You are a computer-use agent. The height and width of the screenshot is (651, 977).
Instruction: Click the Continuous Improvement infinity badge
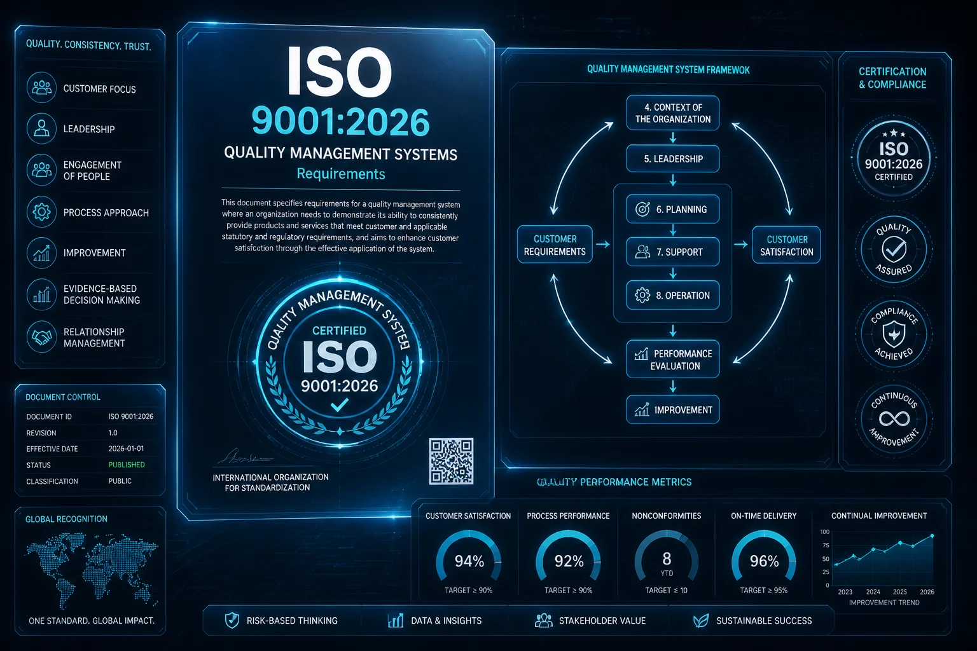pos(894,418)
